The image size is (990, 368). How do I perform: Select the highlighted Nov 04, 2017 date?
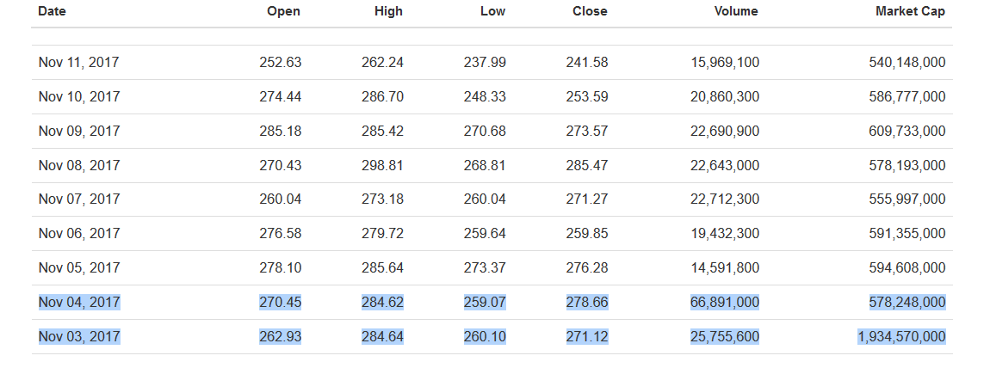[x=79, y=302]
